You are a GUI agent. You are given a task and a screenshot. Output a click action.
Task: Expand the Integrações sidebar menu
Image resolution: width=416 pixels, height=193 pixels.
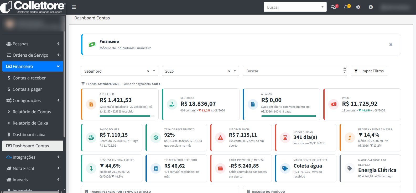pos(33,157)
